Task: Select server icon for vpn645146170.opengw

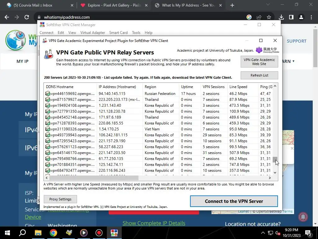Action: (x=48, y=152)
